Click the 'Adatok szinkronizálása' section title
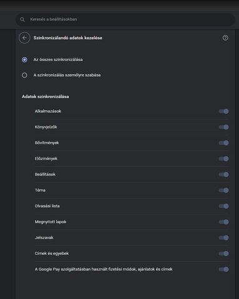Screen dimensions: 239x299 [x=46, y=97]
